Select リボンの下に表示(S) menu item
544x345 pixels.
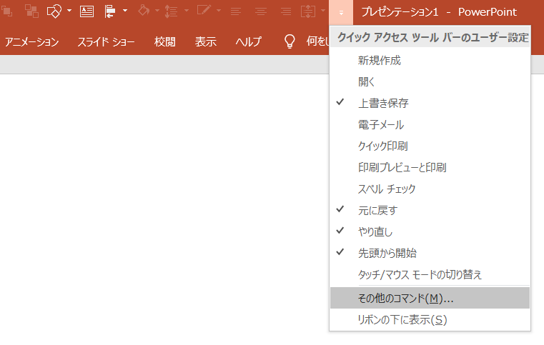(430, 319)
